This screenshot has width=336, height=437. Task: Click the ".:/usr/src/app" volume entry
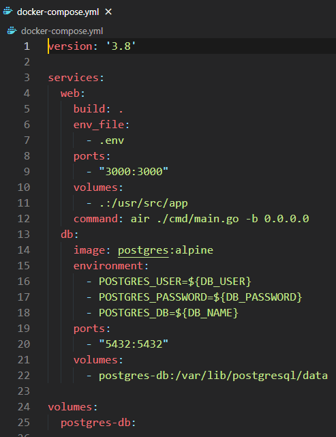pyautogui.click(x=143, y=203)
